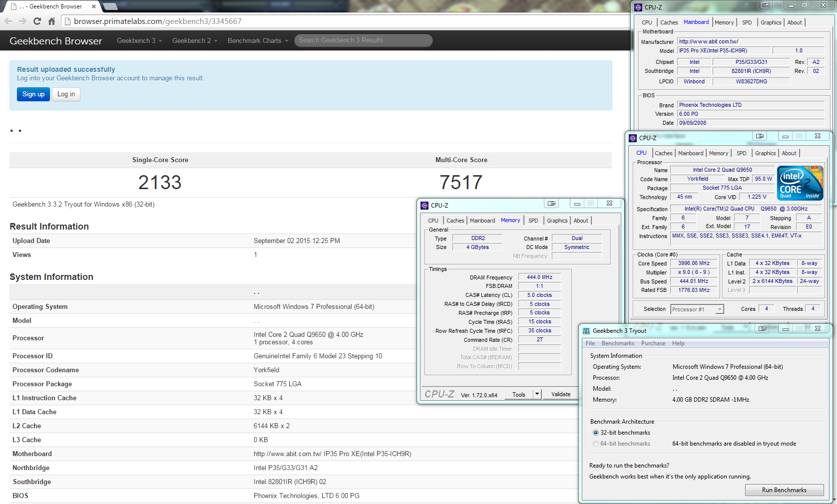Click the Run Benchmarks button

coord(784,490)
